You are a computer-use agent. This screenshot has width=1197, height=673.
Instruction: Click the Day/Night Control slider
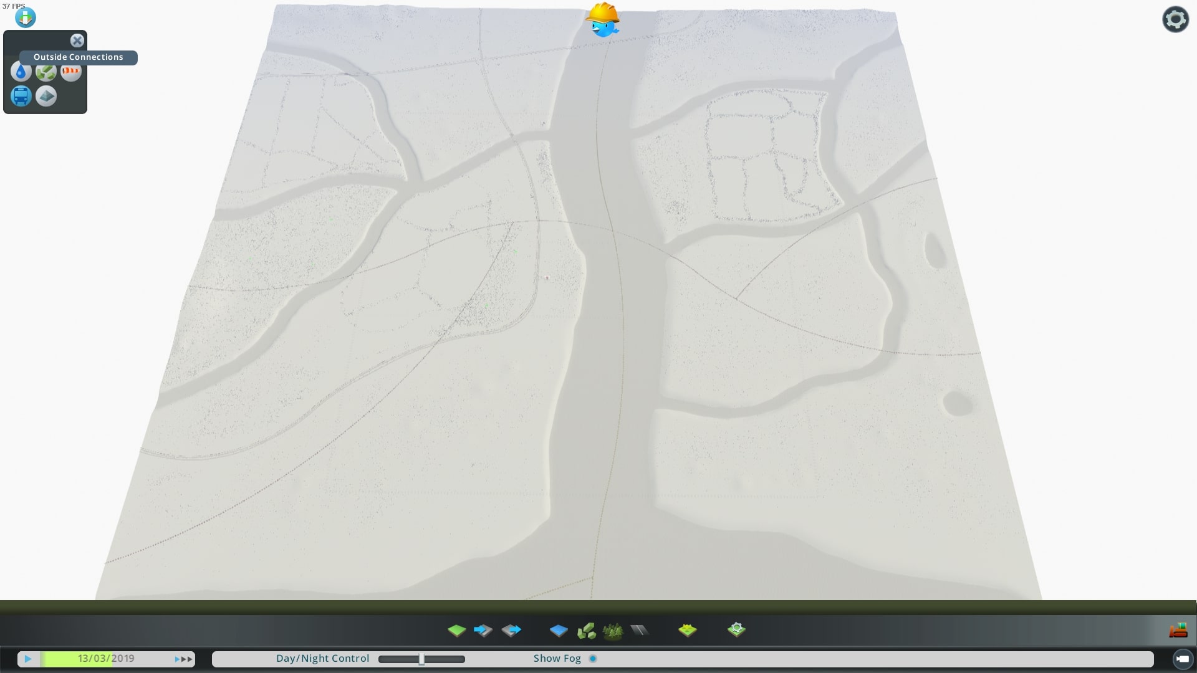click(x=421, y=659)
